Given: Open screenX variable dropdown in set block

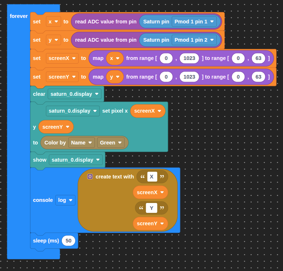Looking at the screenshot, I should pyautogui.click(x=62, y=58).
